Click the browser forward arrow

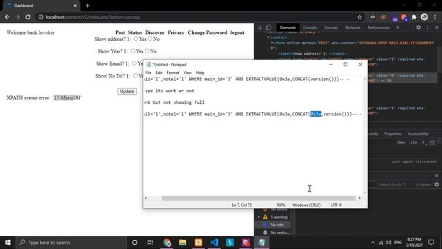click(x=17, y=17)
